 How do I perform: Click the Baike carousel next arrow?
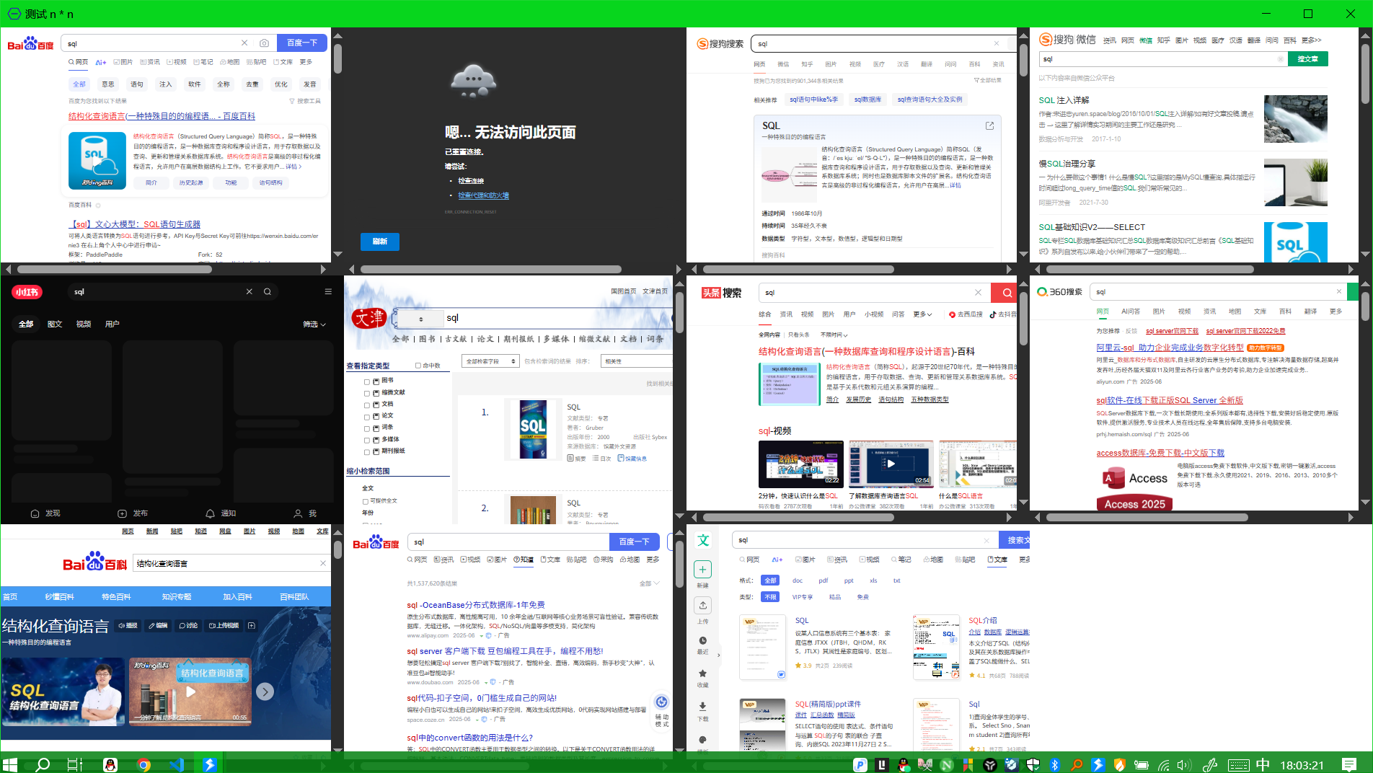click(265, 692)
